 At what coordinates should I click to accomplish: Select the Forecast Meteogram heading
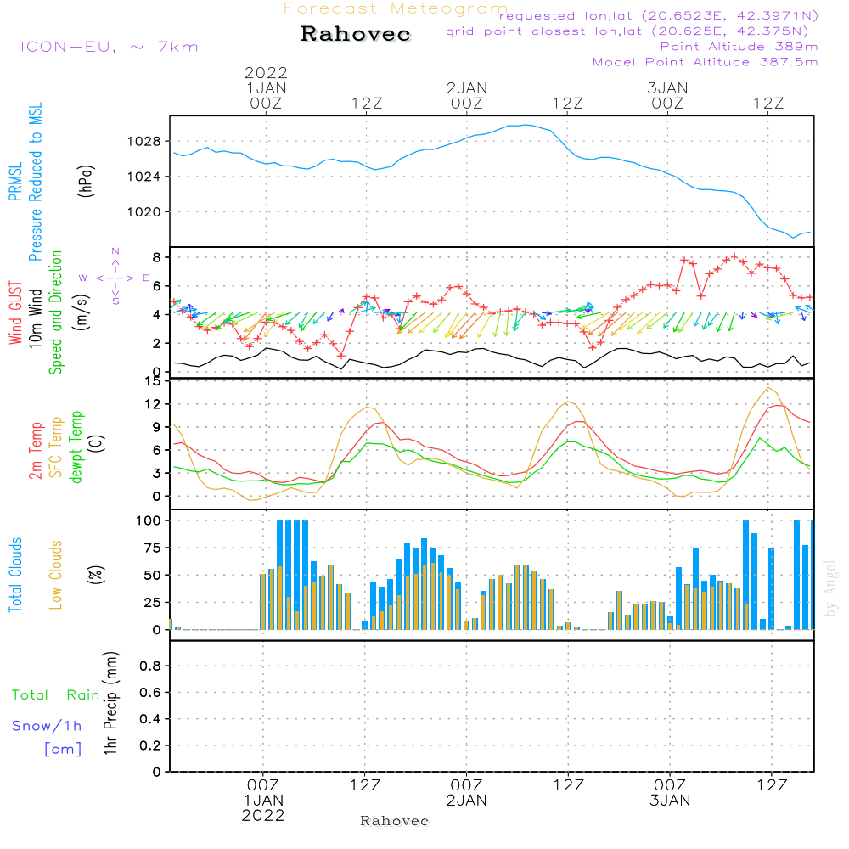click(396, 8)
